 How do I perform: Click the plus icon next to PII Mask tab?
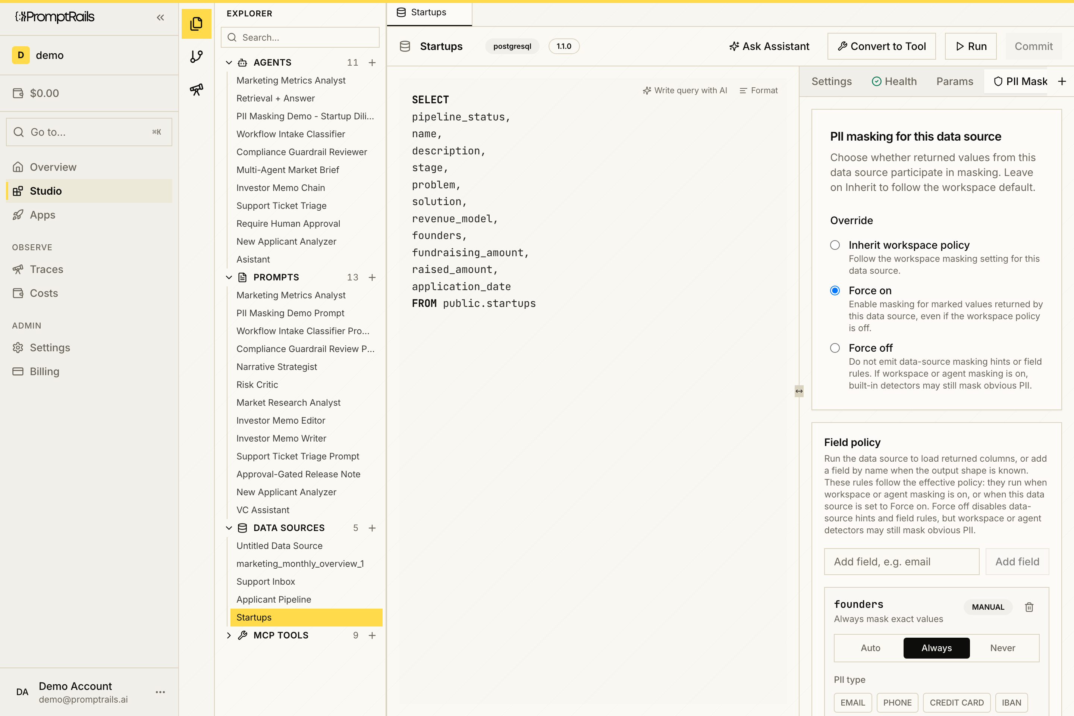pos(1062,81)
